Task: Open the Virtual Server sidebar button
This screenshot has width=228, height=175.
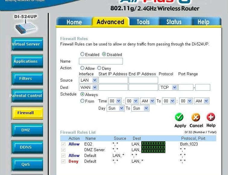Action: (x=27, y=44)
